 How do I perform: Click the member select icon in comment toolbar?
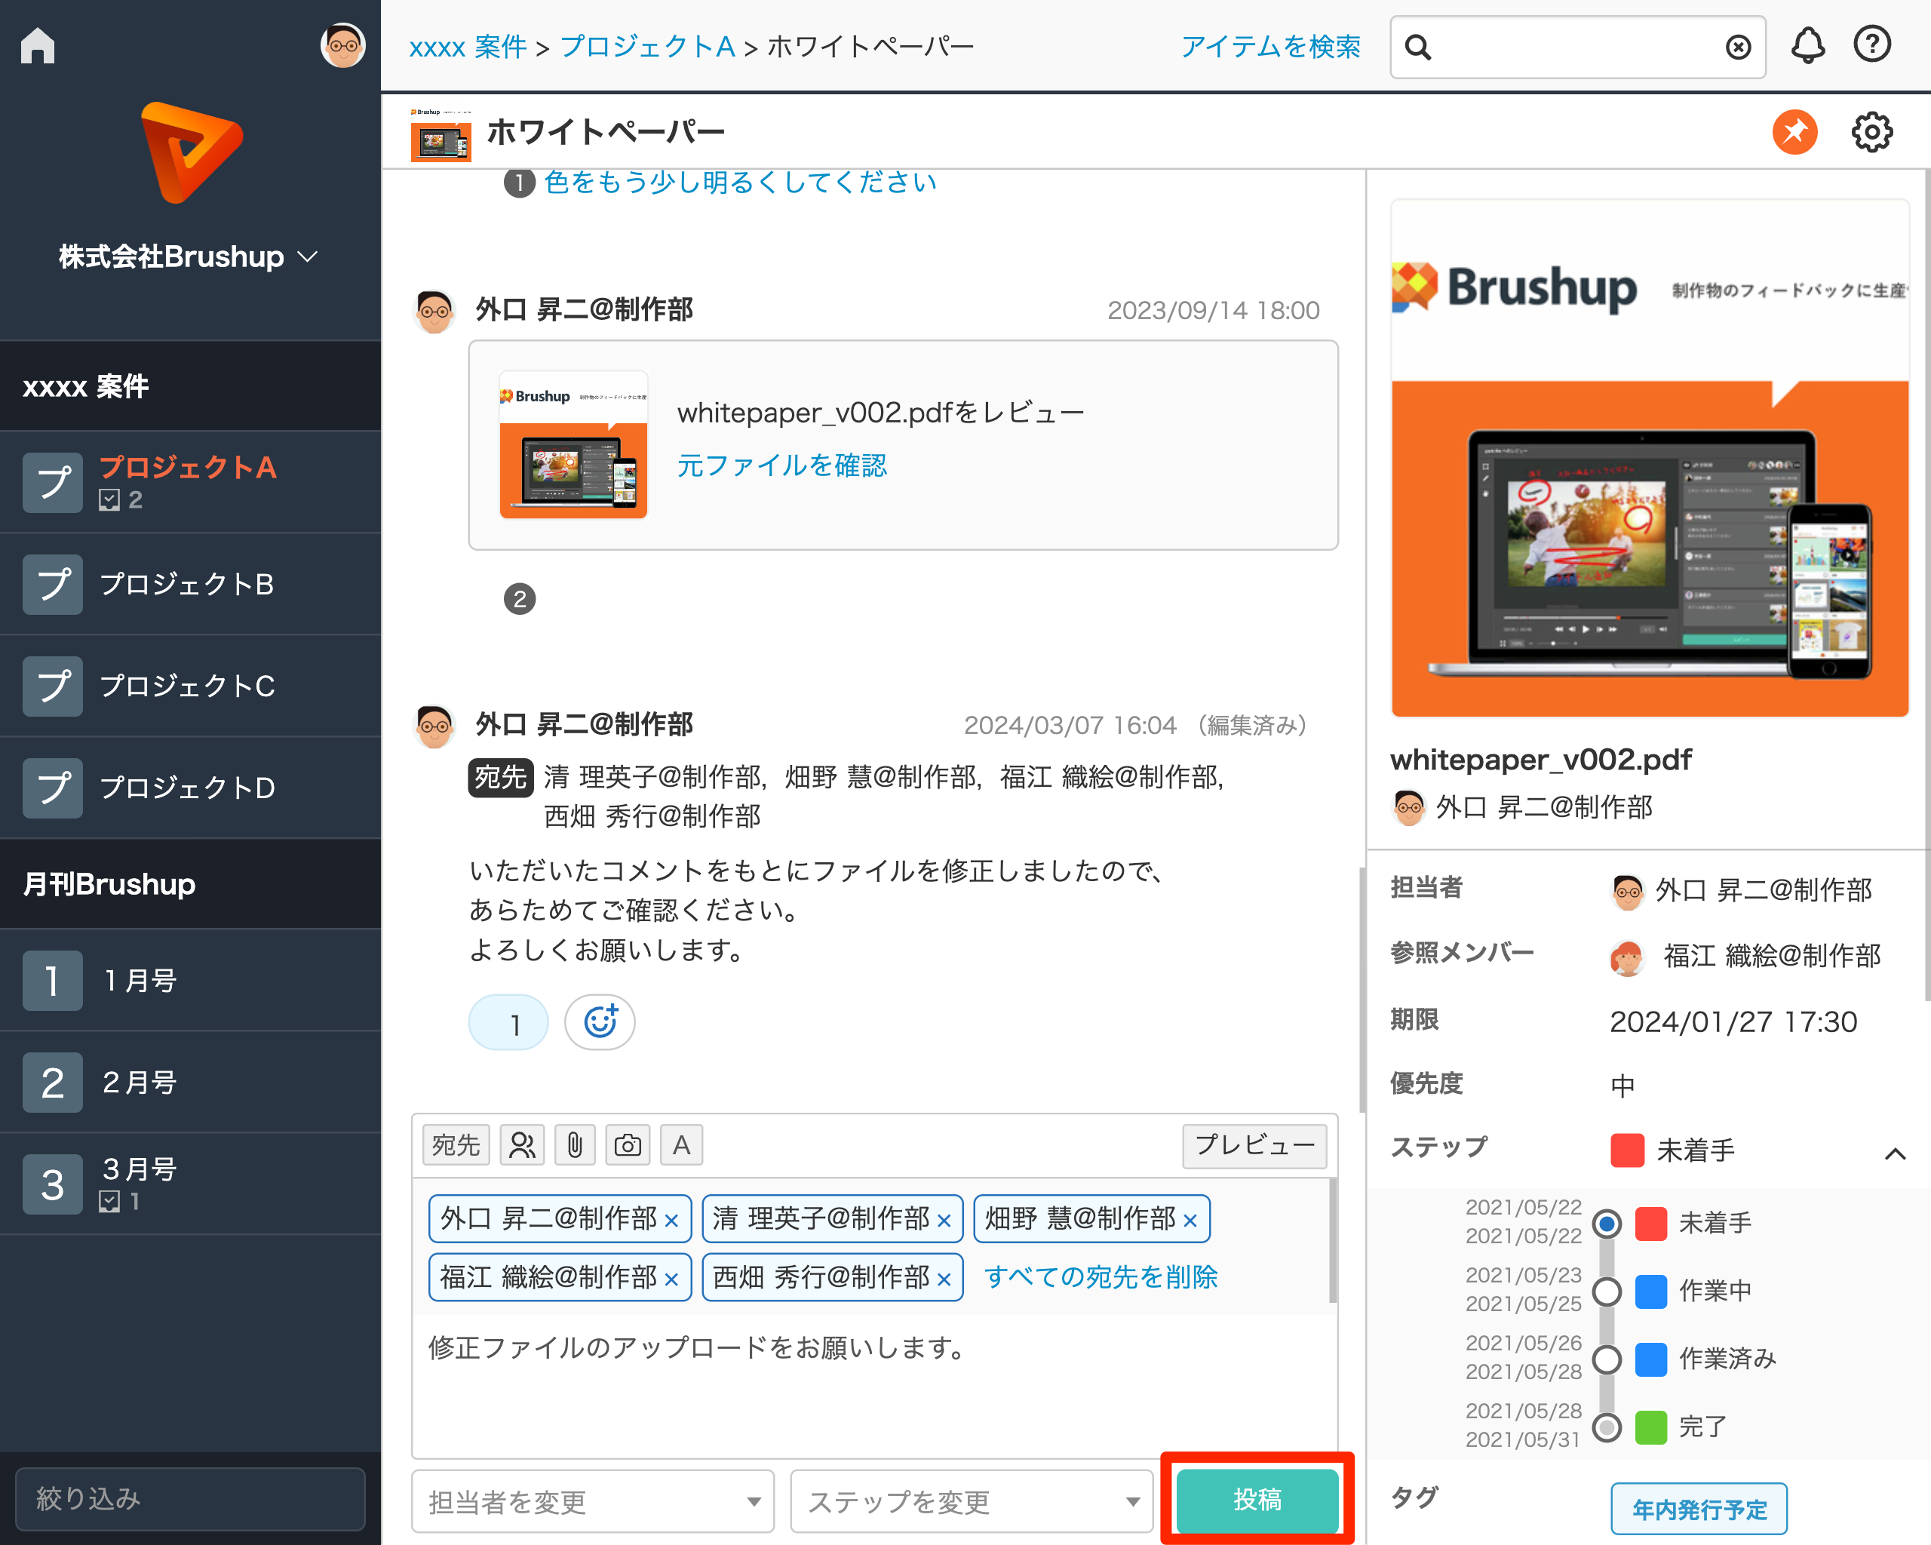[x=522, y=1144]
